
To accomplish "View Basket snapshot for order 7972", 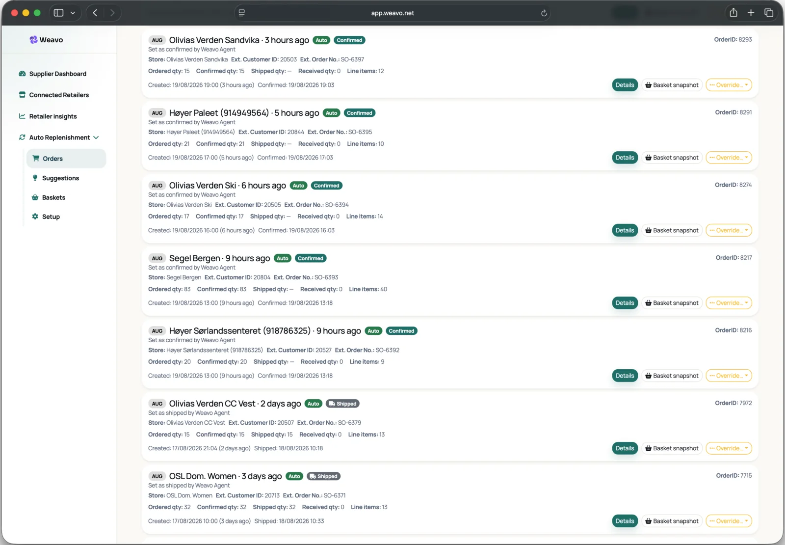I will (x=672, y=448).
